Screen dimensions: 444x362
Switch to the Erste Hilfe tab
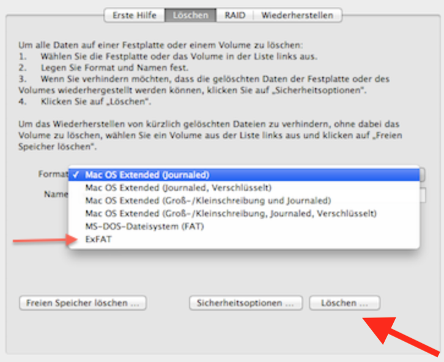134,15
